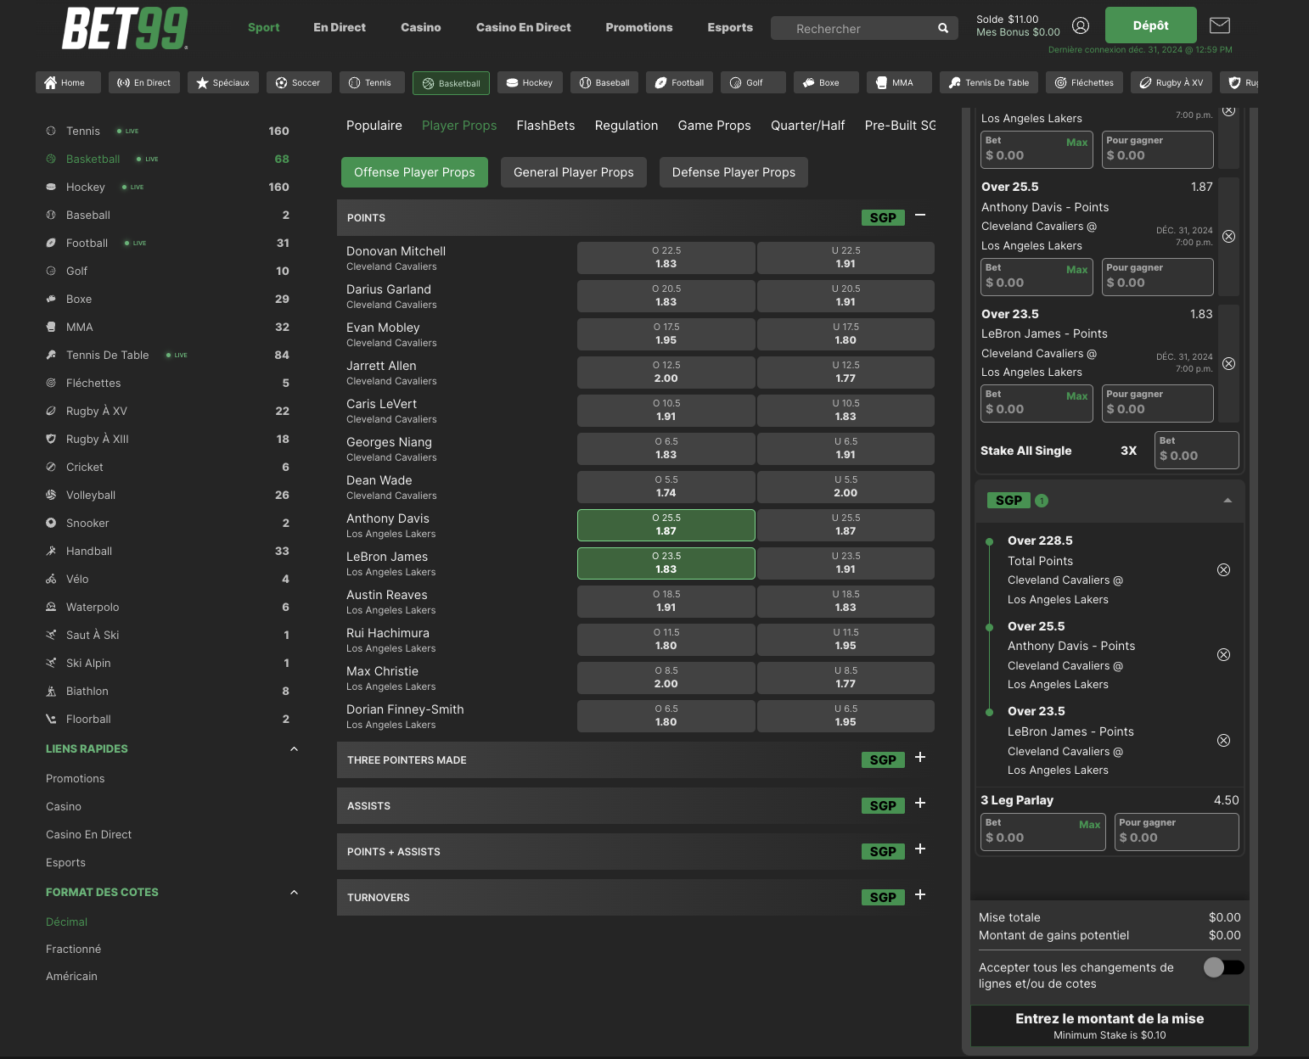Open Spéciaux star shortcut
The width and height of the screenshot is (1309, 1059).
click(223, 82)
